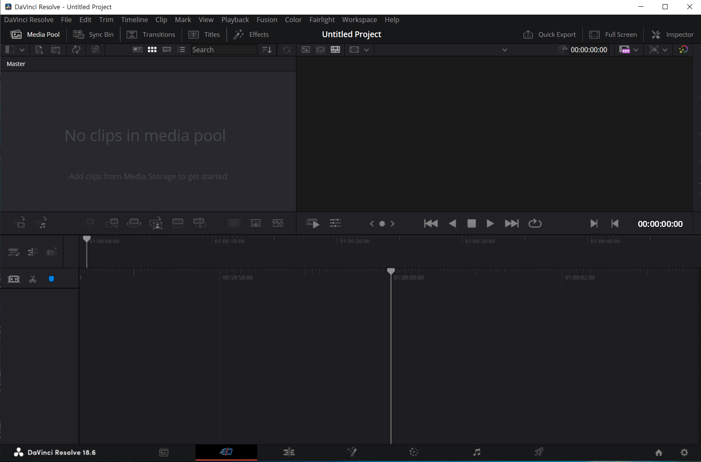
Task: Play the timeline in reverse
Action: [452, 223]
